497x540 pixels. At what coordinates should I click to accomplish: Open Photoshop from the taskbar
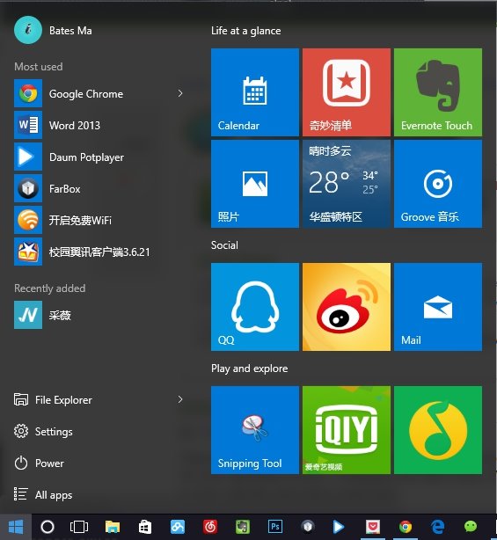pyautogui.click(x=275, y=527)
